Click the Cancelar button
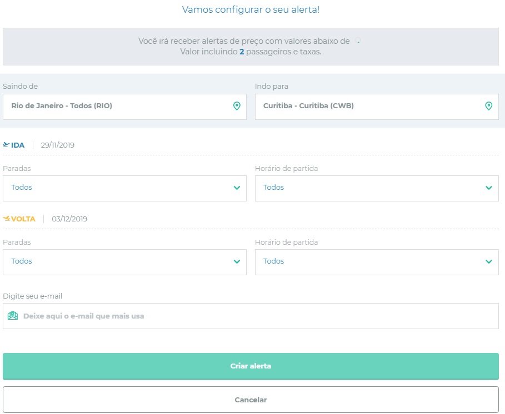The width and height of the screenshot is (505, 414). pyautogui.click(x=251, y=400)
